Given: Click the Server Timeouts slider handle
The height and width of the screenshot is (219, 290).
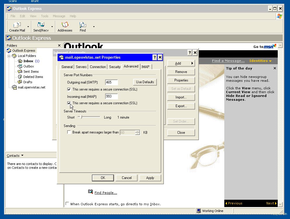Looking at the screenshot, I should [x=81, y=117].
